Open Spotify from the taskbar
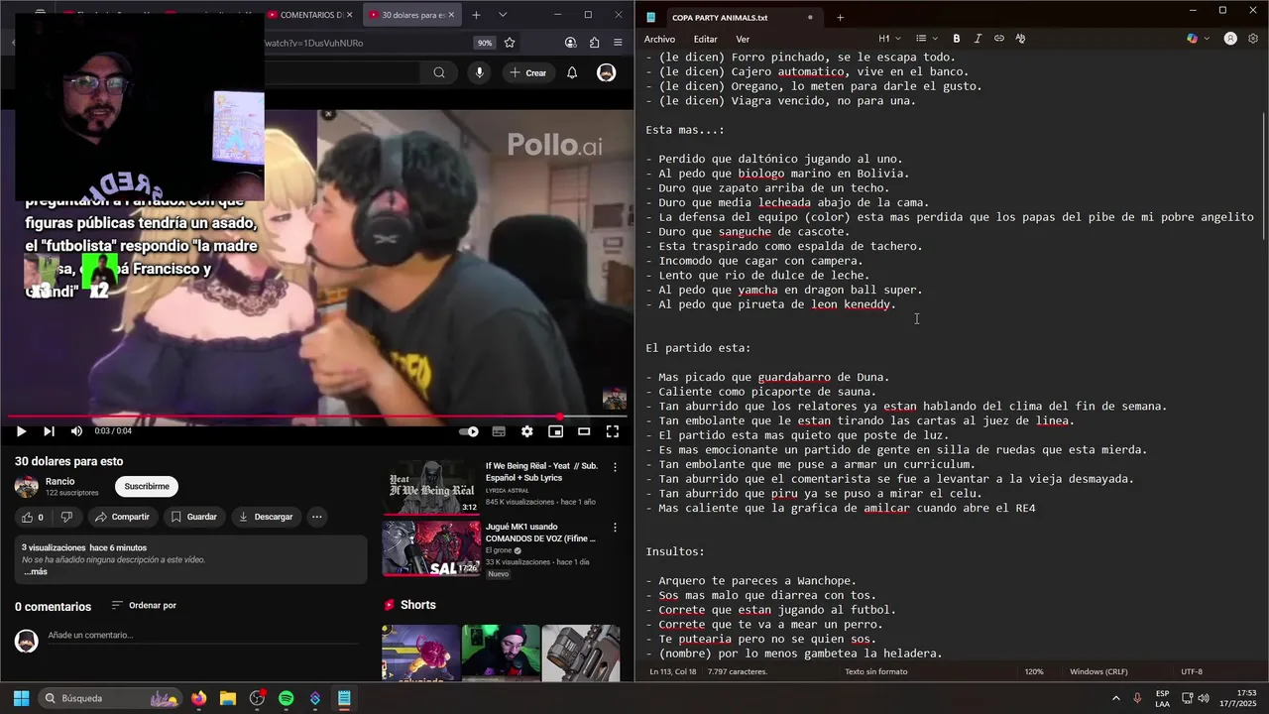The width and height of the screenshot is (1269, 714). [286, 698]
